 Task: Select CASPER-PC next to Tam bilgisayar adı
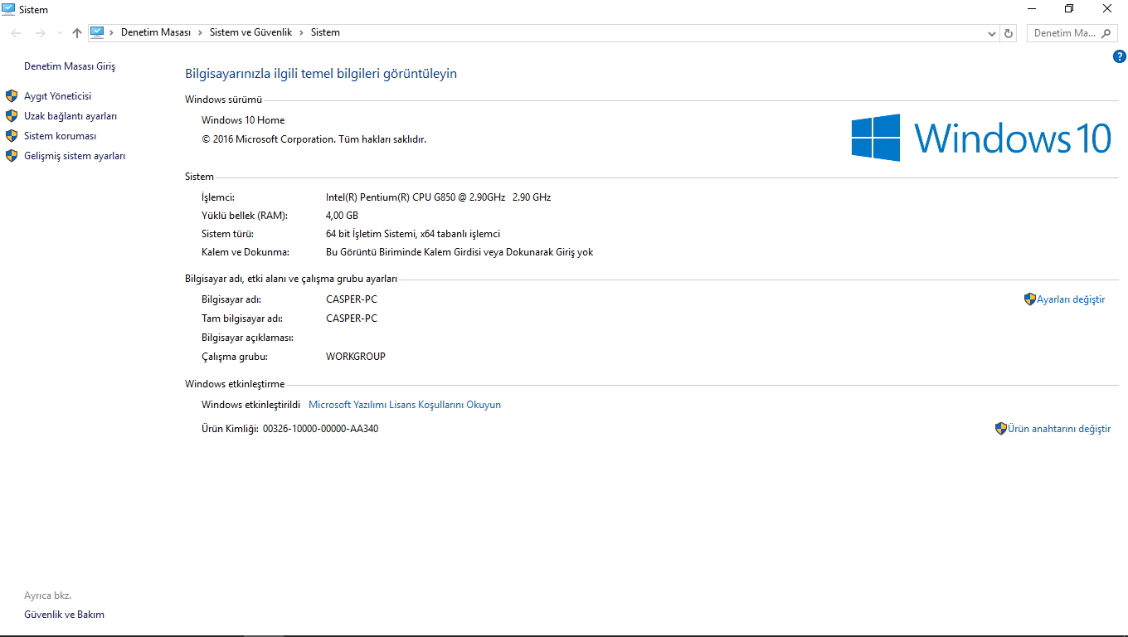pyautogui.click(x=352, y=318)
